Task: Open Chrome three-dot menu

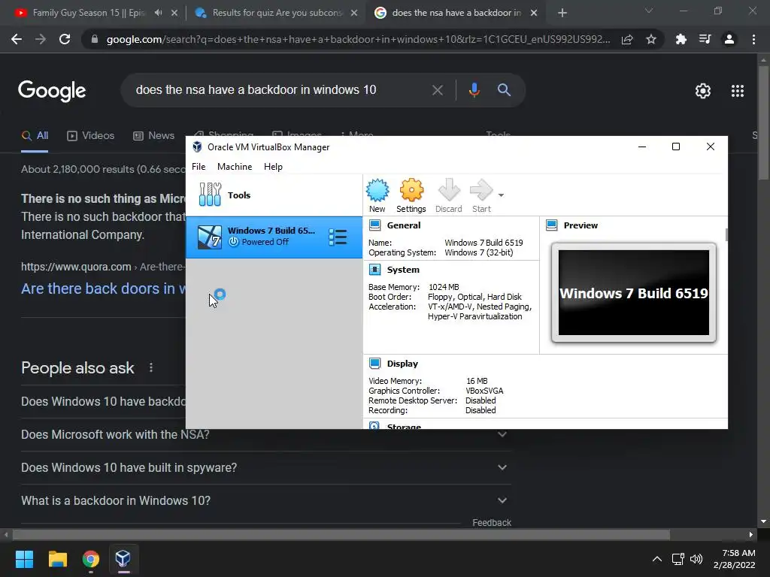Action: click(753, 39)
